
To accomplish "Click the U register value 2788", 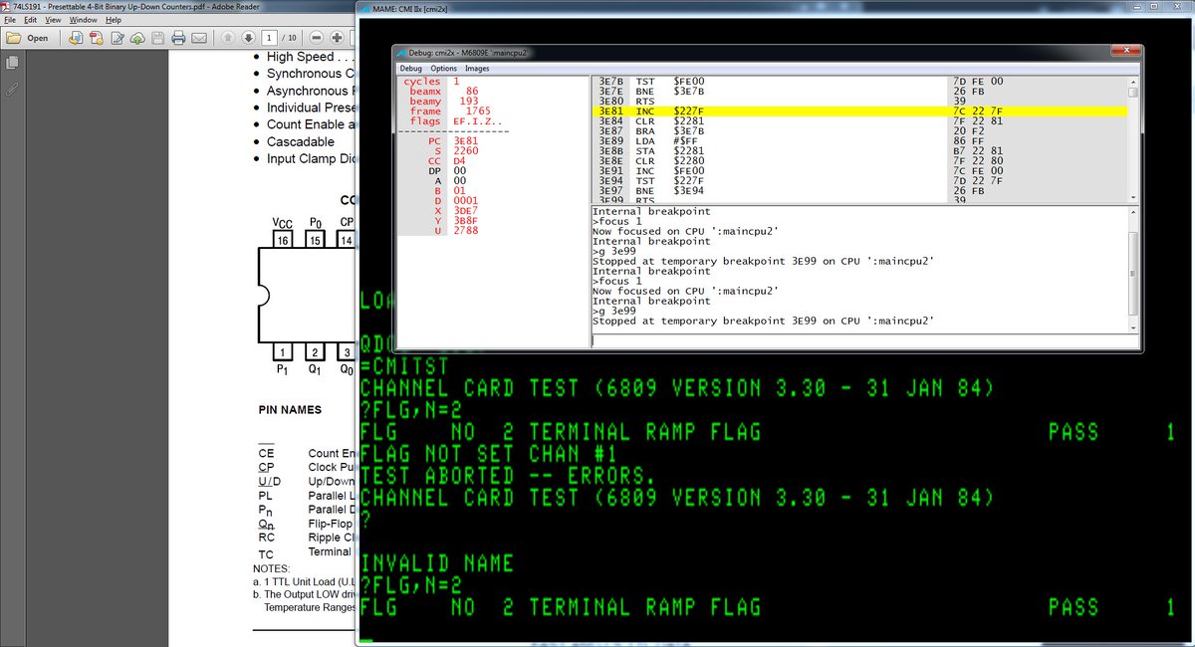I will point(466,231).
